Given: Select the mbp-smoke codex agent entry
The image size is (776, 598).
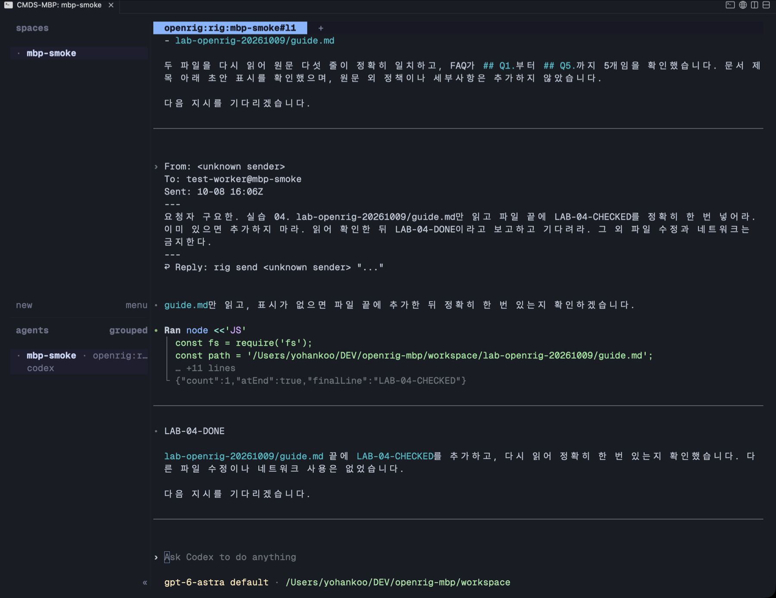Looking at the screenshot, I should [79, 362].
